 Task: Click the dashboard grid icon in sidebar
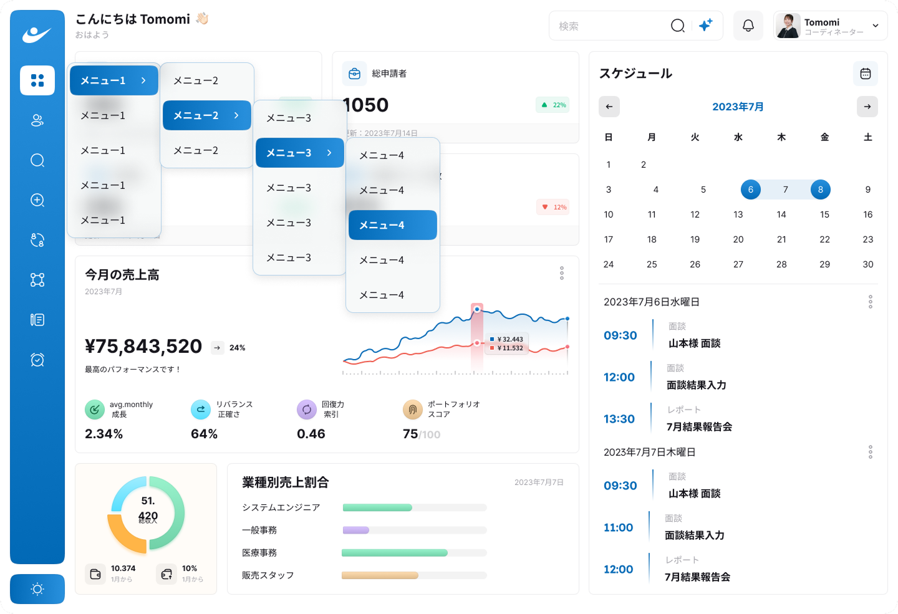(x=37, y=80)
